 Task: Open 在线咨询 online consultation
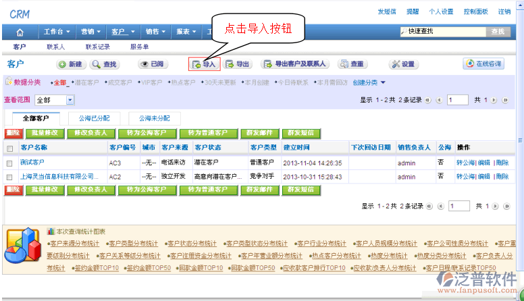[x=483, y=64]
